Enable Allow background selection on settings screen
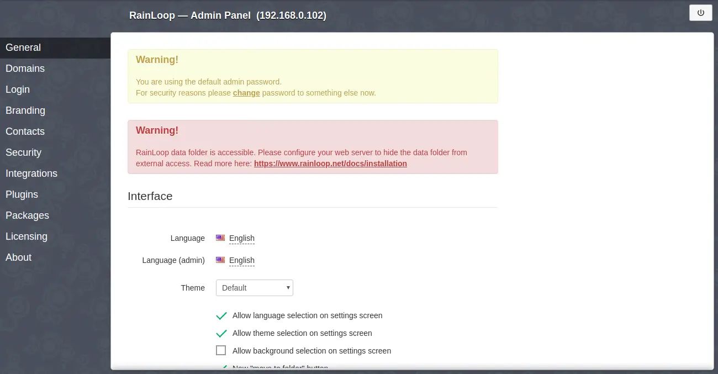This screenshot has width=718, height=374. (221, 350)
